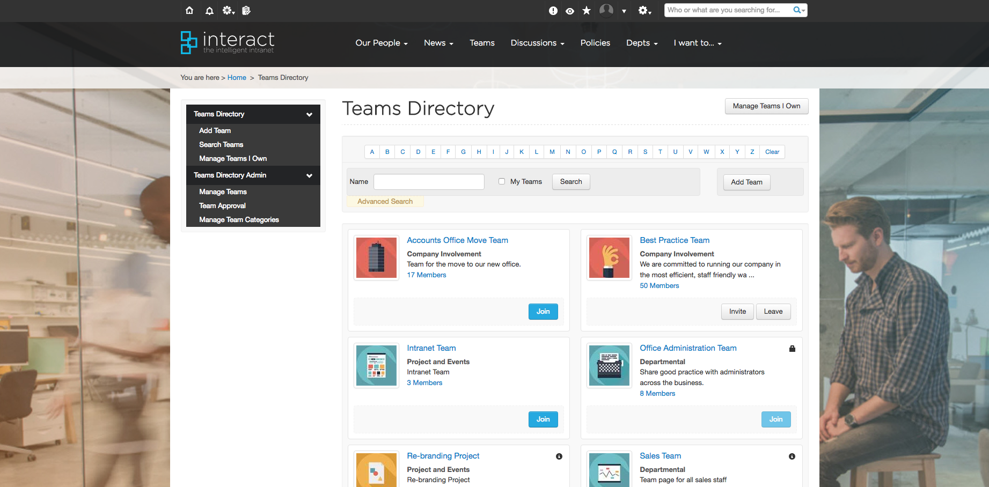Click the Interact intranet logo

click(228, 42)
